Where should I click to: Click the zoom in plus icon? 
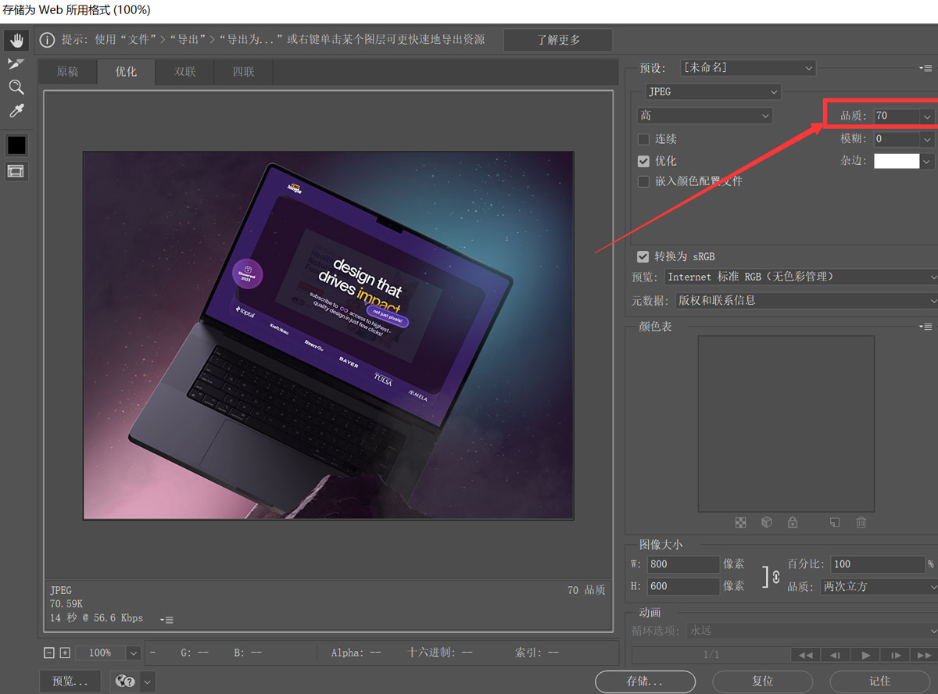(65, 653)
